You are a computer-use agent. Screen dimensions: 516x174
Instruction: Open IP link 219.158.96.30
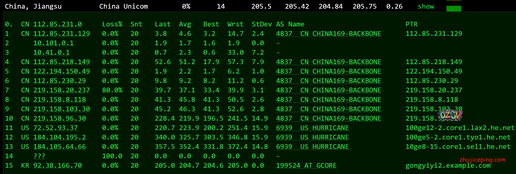60,119
